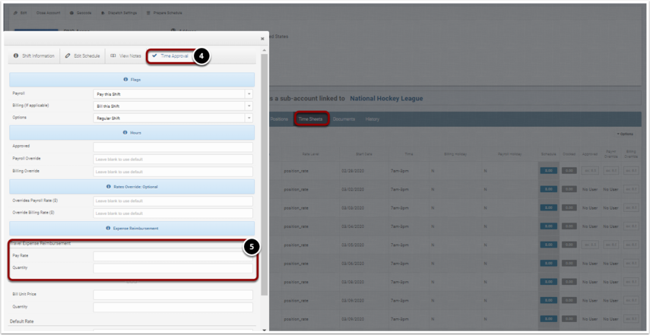650x335 pixels.
Task: Click Billing Override field in 03/03/2020 row
Action: pyautogui.click(x=631, y=208)
